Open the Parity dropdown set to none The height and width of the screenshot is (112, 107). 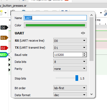point(70,68)
